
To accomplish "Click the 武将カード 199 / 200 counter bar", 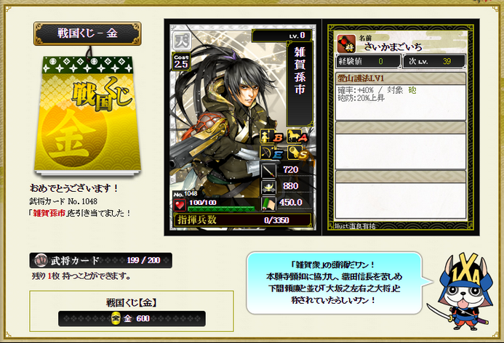I will pyautogui.click(x=100, y=260).
